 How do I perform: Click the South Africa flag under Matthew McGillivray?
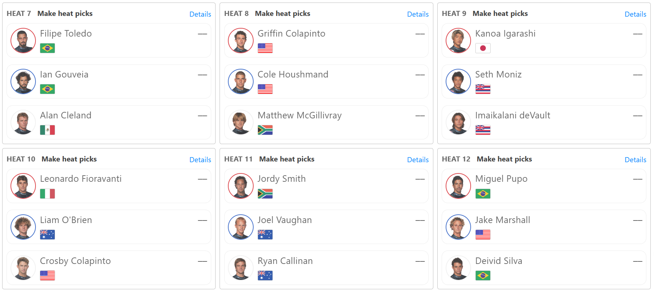(265, 130)
